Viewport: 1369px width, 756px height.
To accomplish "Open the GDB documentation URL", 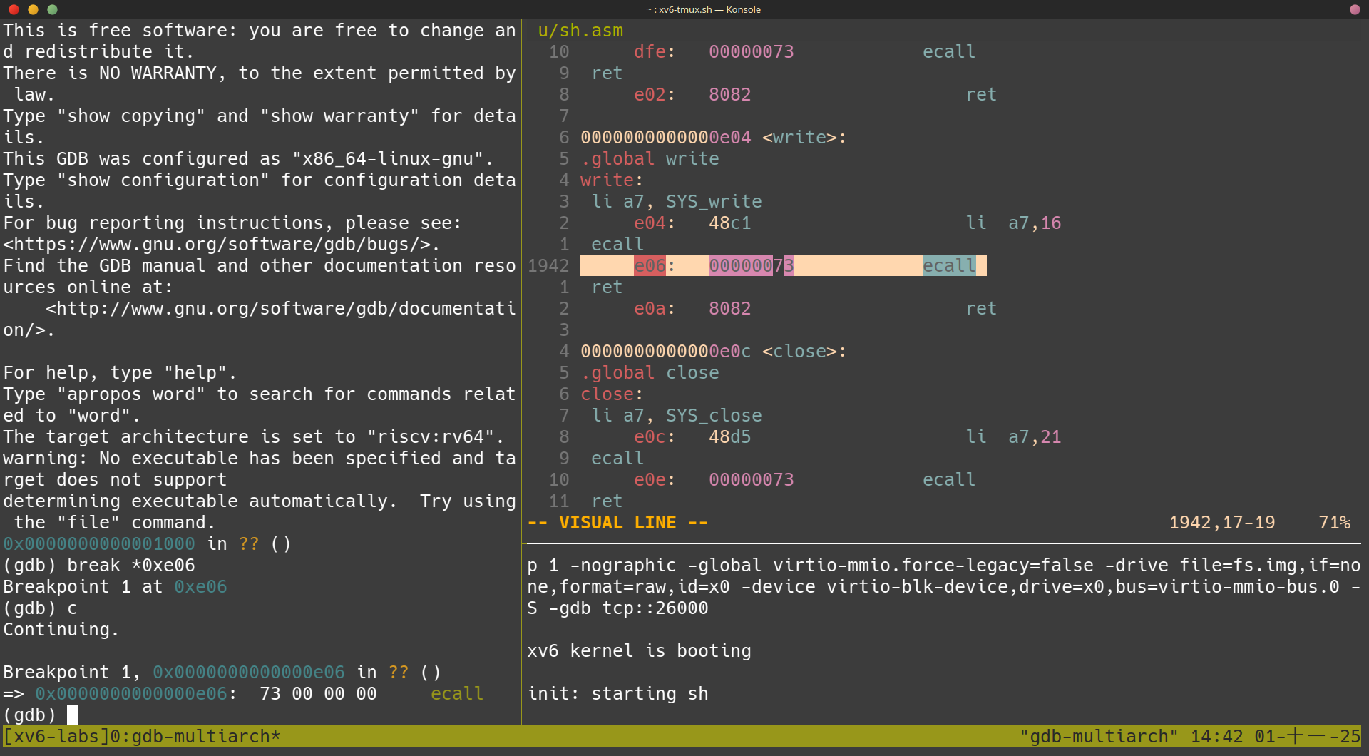I will [x=280, y=309].
